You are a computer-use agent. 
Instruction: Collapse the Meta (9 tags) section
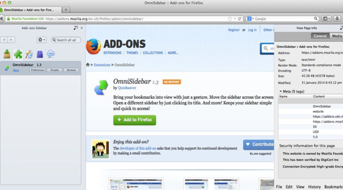(x=280, y=91)
